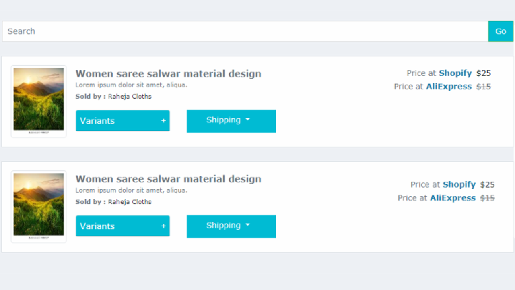
Task: Click the plus icon on second Variants button
Action: (x=163, y=226)
